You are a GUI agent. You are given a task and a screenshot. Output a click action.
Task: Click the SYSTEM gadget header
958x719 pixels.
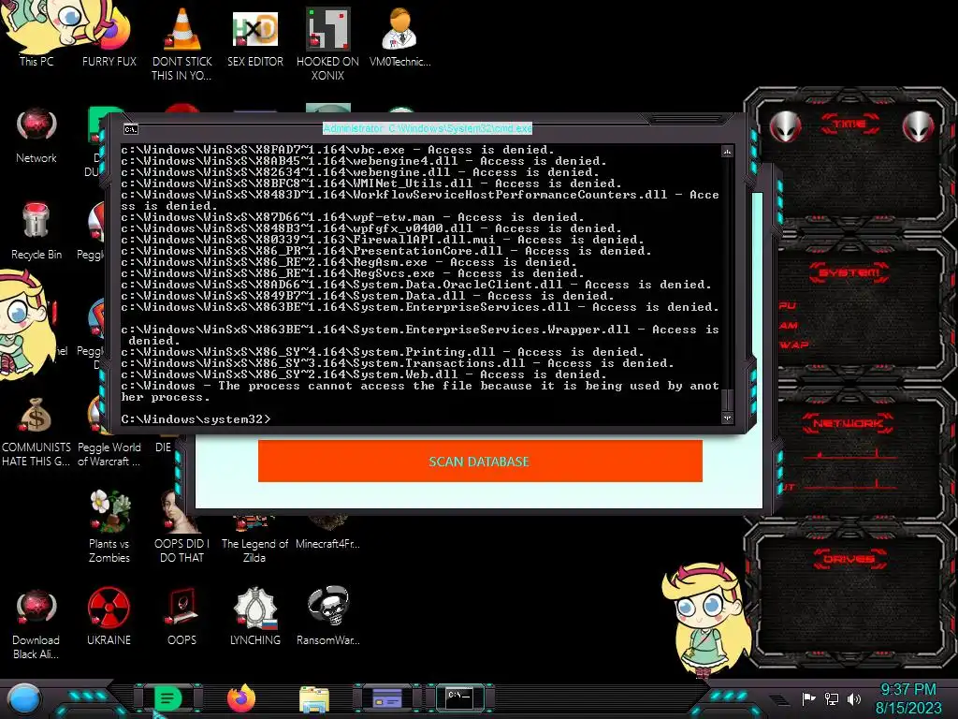[x=849, y=272]
